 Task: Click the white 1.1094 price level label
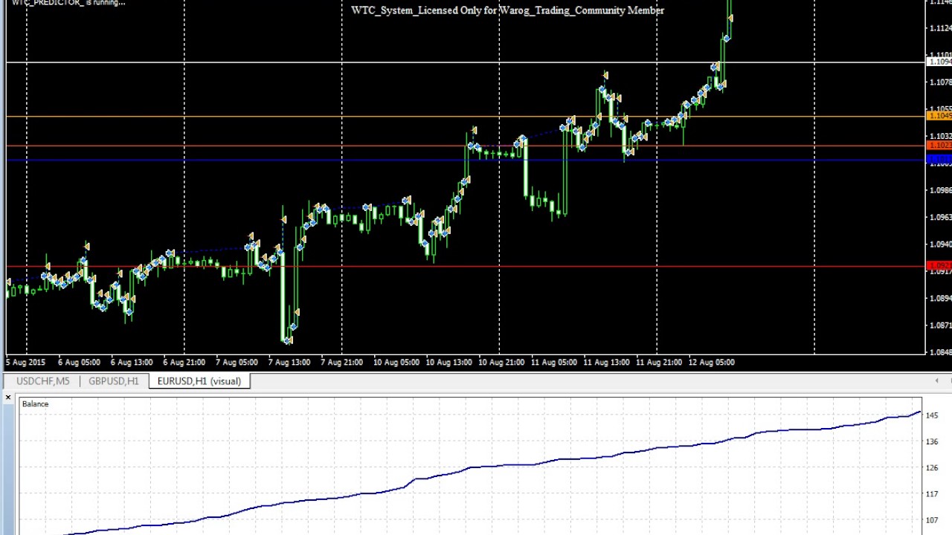coord(939,62)
